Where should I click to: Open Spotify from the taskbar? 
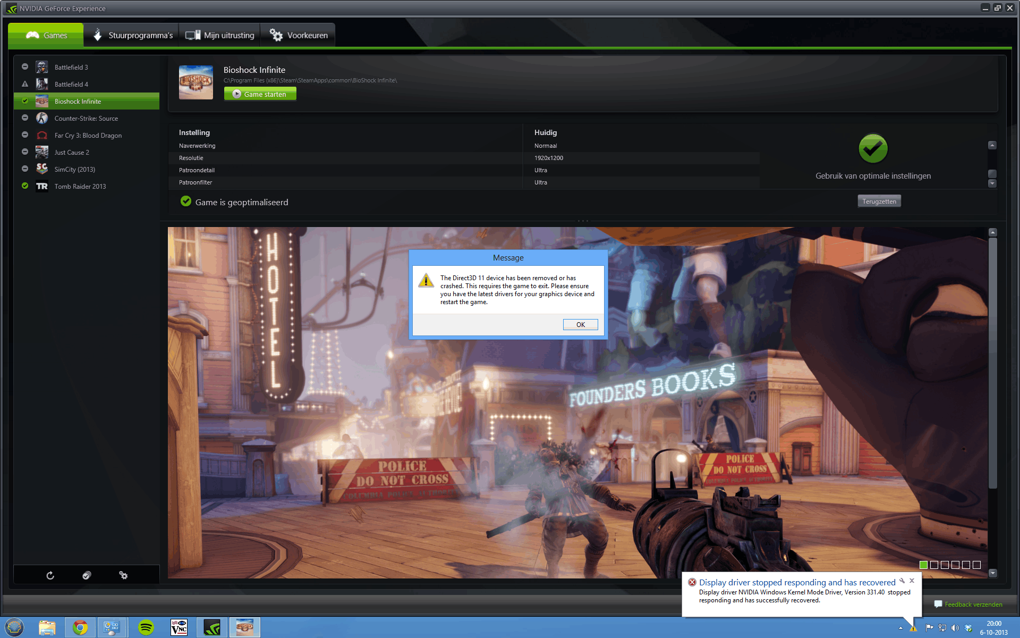point(146,627)
